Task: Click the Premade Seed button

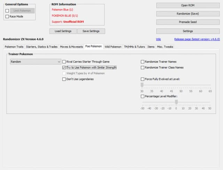Action: coord(188,22)
